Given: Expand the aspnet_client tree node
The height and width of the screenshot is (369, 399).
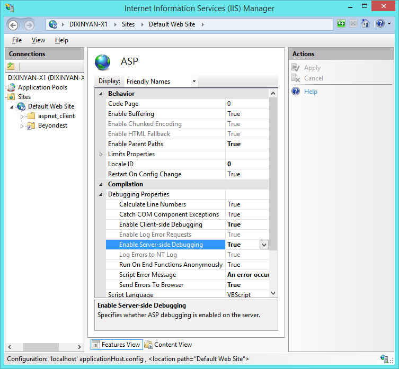Looking at the screenshot, I should [x=22, y=116].
